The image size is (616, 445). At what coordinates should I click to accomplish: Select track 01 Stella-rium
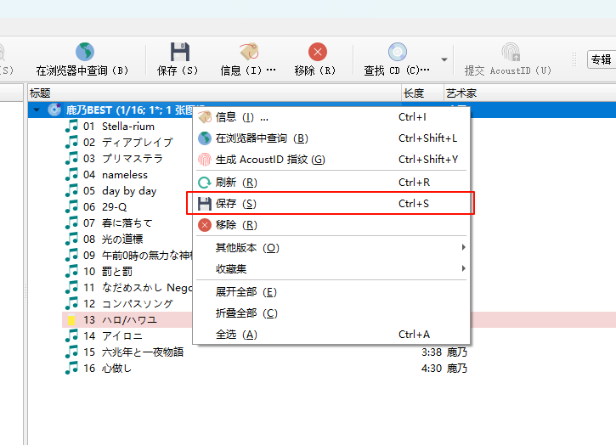point(119,127)
